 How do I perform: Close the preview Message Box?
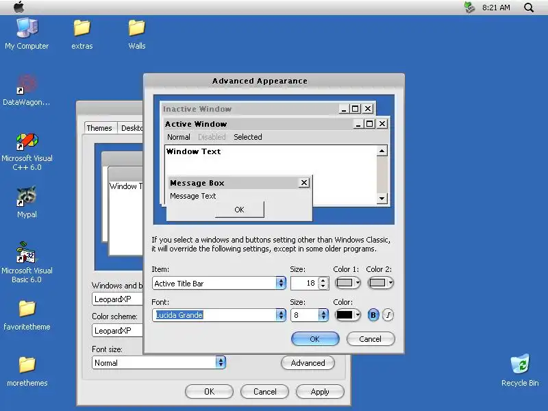point(304,183)
